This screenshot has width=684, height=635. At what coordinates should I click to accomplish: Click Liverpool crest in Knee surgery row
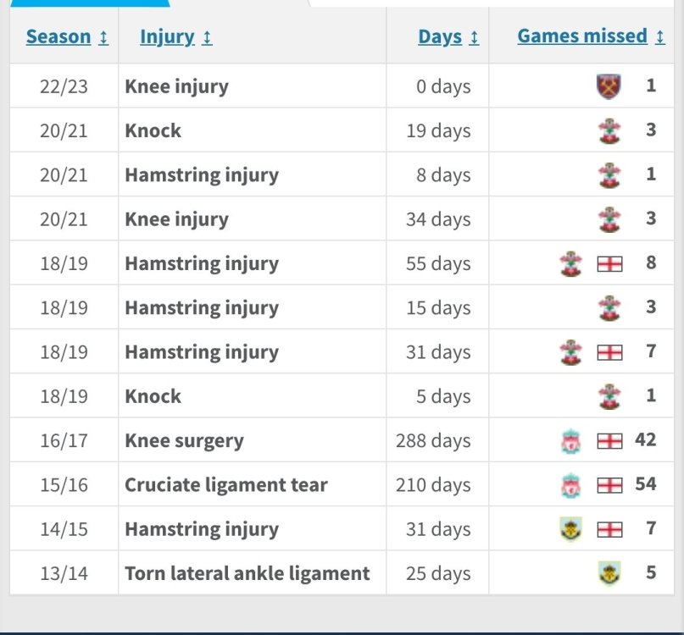(x=571, y=441)
